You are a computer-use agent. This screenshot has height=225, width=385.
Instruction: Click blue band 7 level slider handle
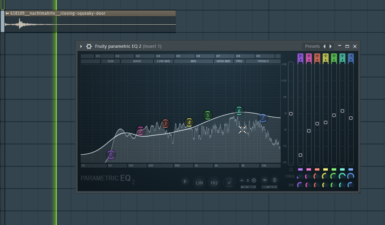click(351, 118)
